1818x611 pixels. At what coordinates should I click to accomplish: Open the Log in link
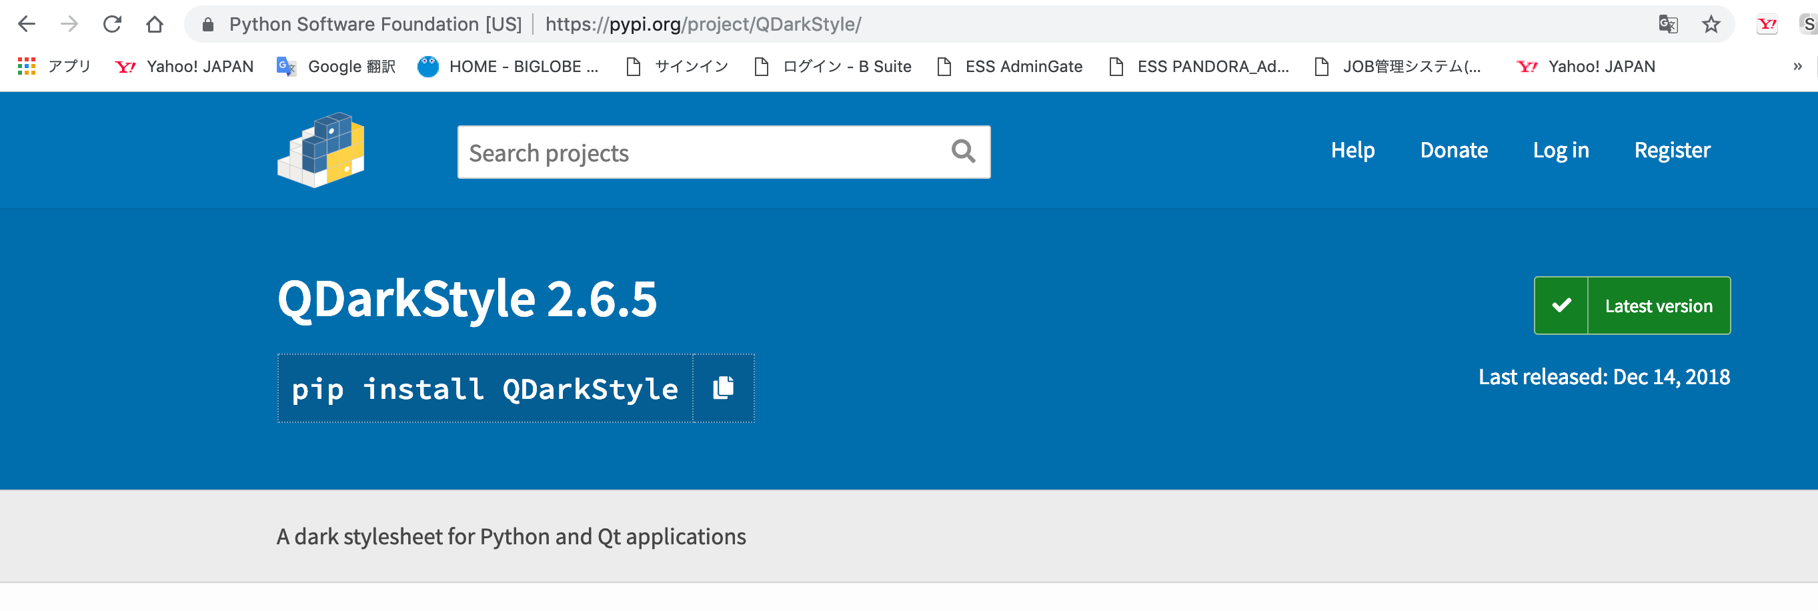point(1561,150)
